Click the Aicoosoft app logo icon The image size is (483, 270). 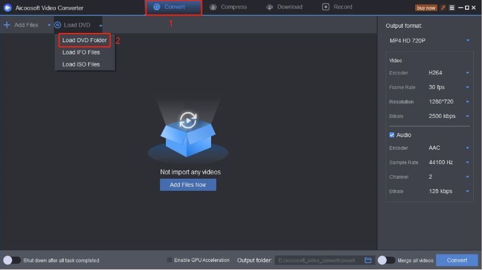tap(8, 8)
